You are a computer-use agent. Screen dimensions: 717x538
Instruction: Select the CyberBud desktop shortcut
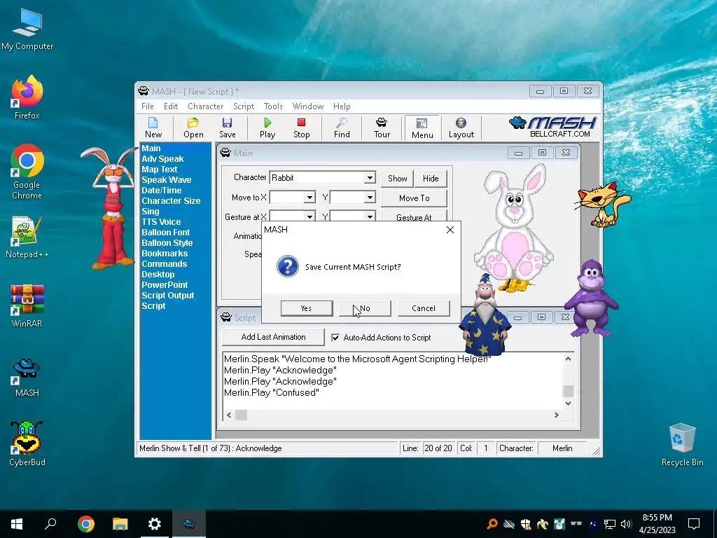(x=27, y=443)
